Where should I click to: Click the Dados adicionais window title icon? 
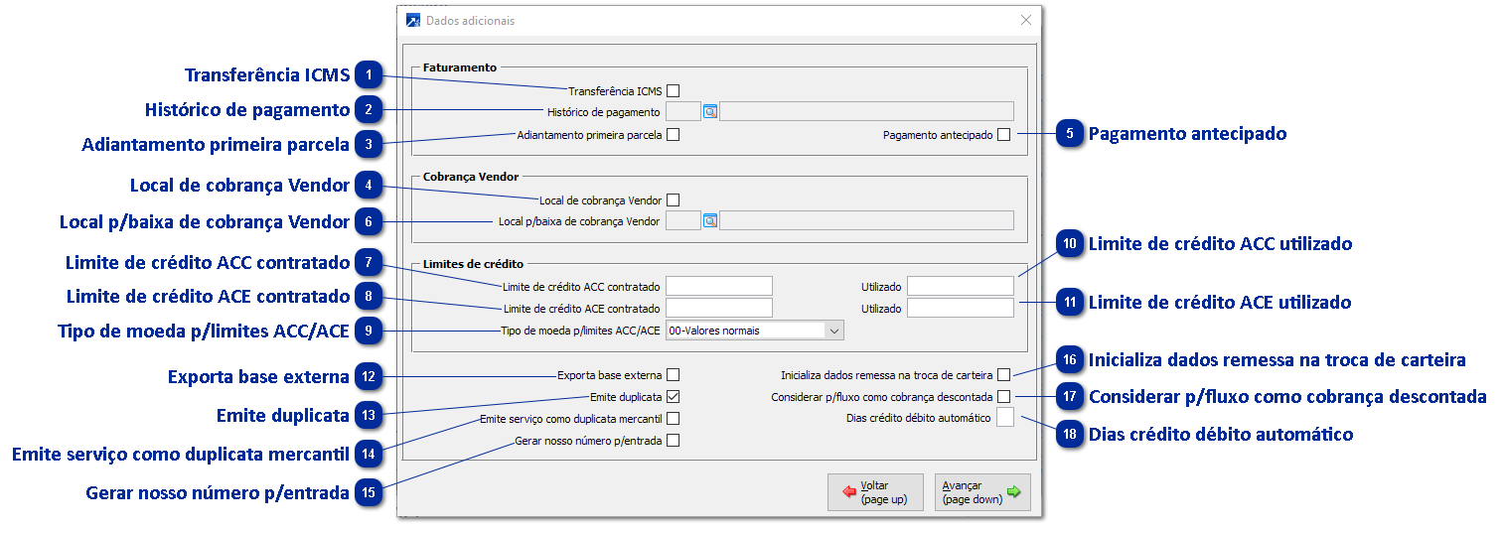click(413, 20)
